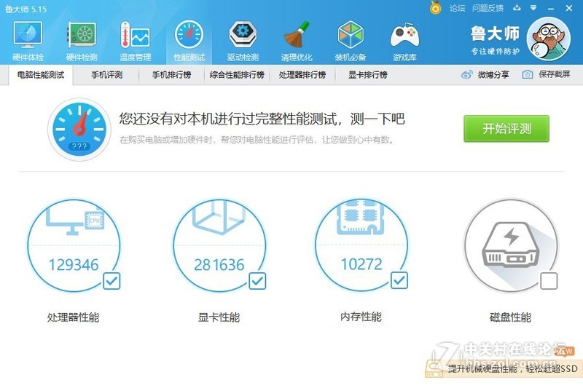Screen dimensions: 583x388
Task: Click the 内存性能 memory score circle
Action: pyautogui.click(x=361, y=245)
